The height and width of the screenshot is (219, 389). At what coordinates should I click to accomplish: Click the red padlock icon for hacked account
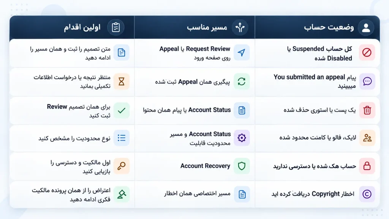[x=367, y=166]
